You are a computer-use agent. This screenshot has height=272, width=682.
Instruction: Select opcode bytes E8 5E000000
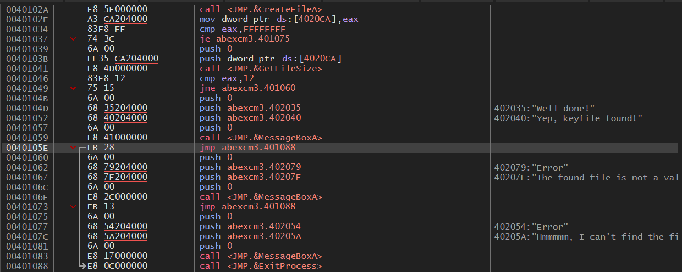(x=117, y=9)
